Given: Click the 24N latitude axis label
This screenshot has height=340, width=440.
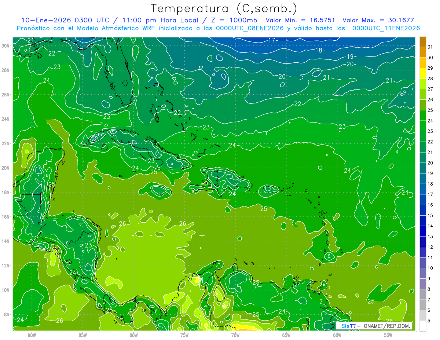Looking at the screenshot, I should [5, 119].
